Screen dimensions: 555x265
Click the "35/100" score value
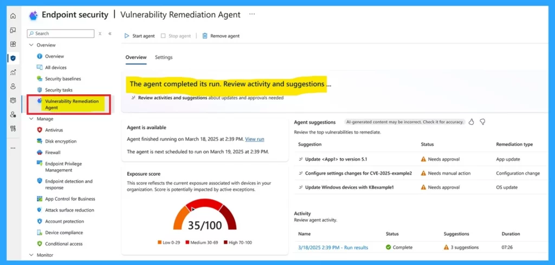[204, 225]
